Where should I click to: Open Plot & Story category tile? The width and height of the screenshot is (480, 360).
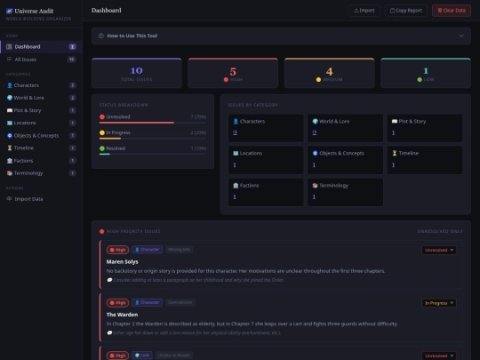tap(425, 128)
